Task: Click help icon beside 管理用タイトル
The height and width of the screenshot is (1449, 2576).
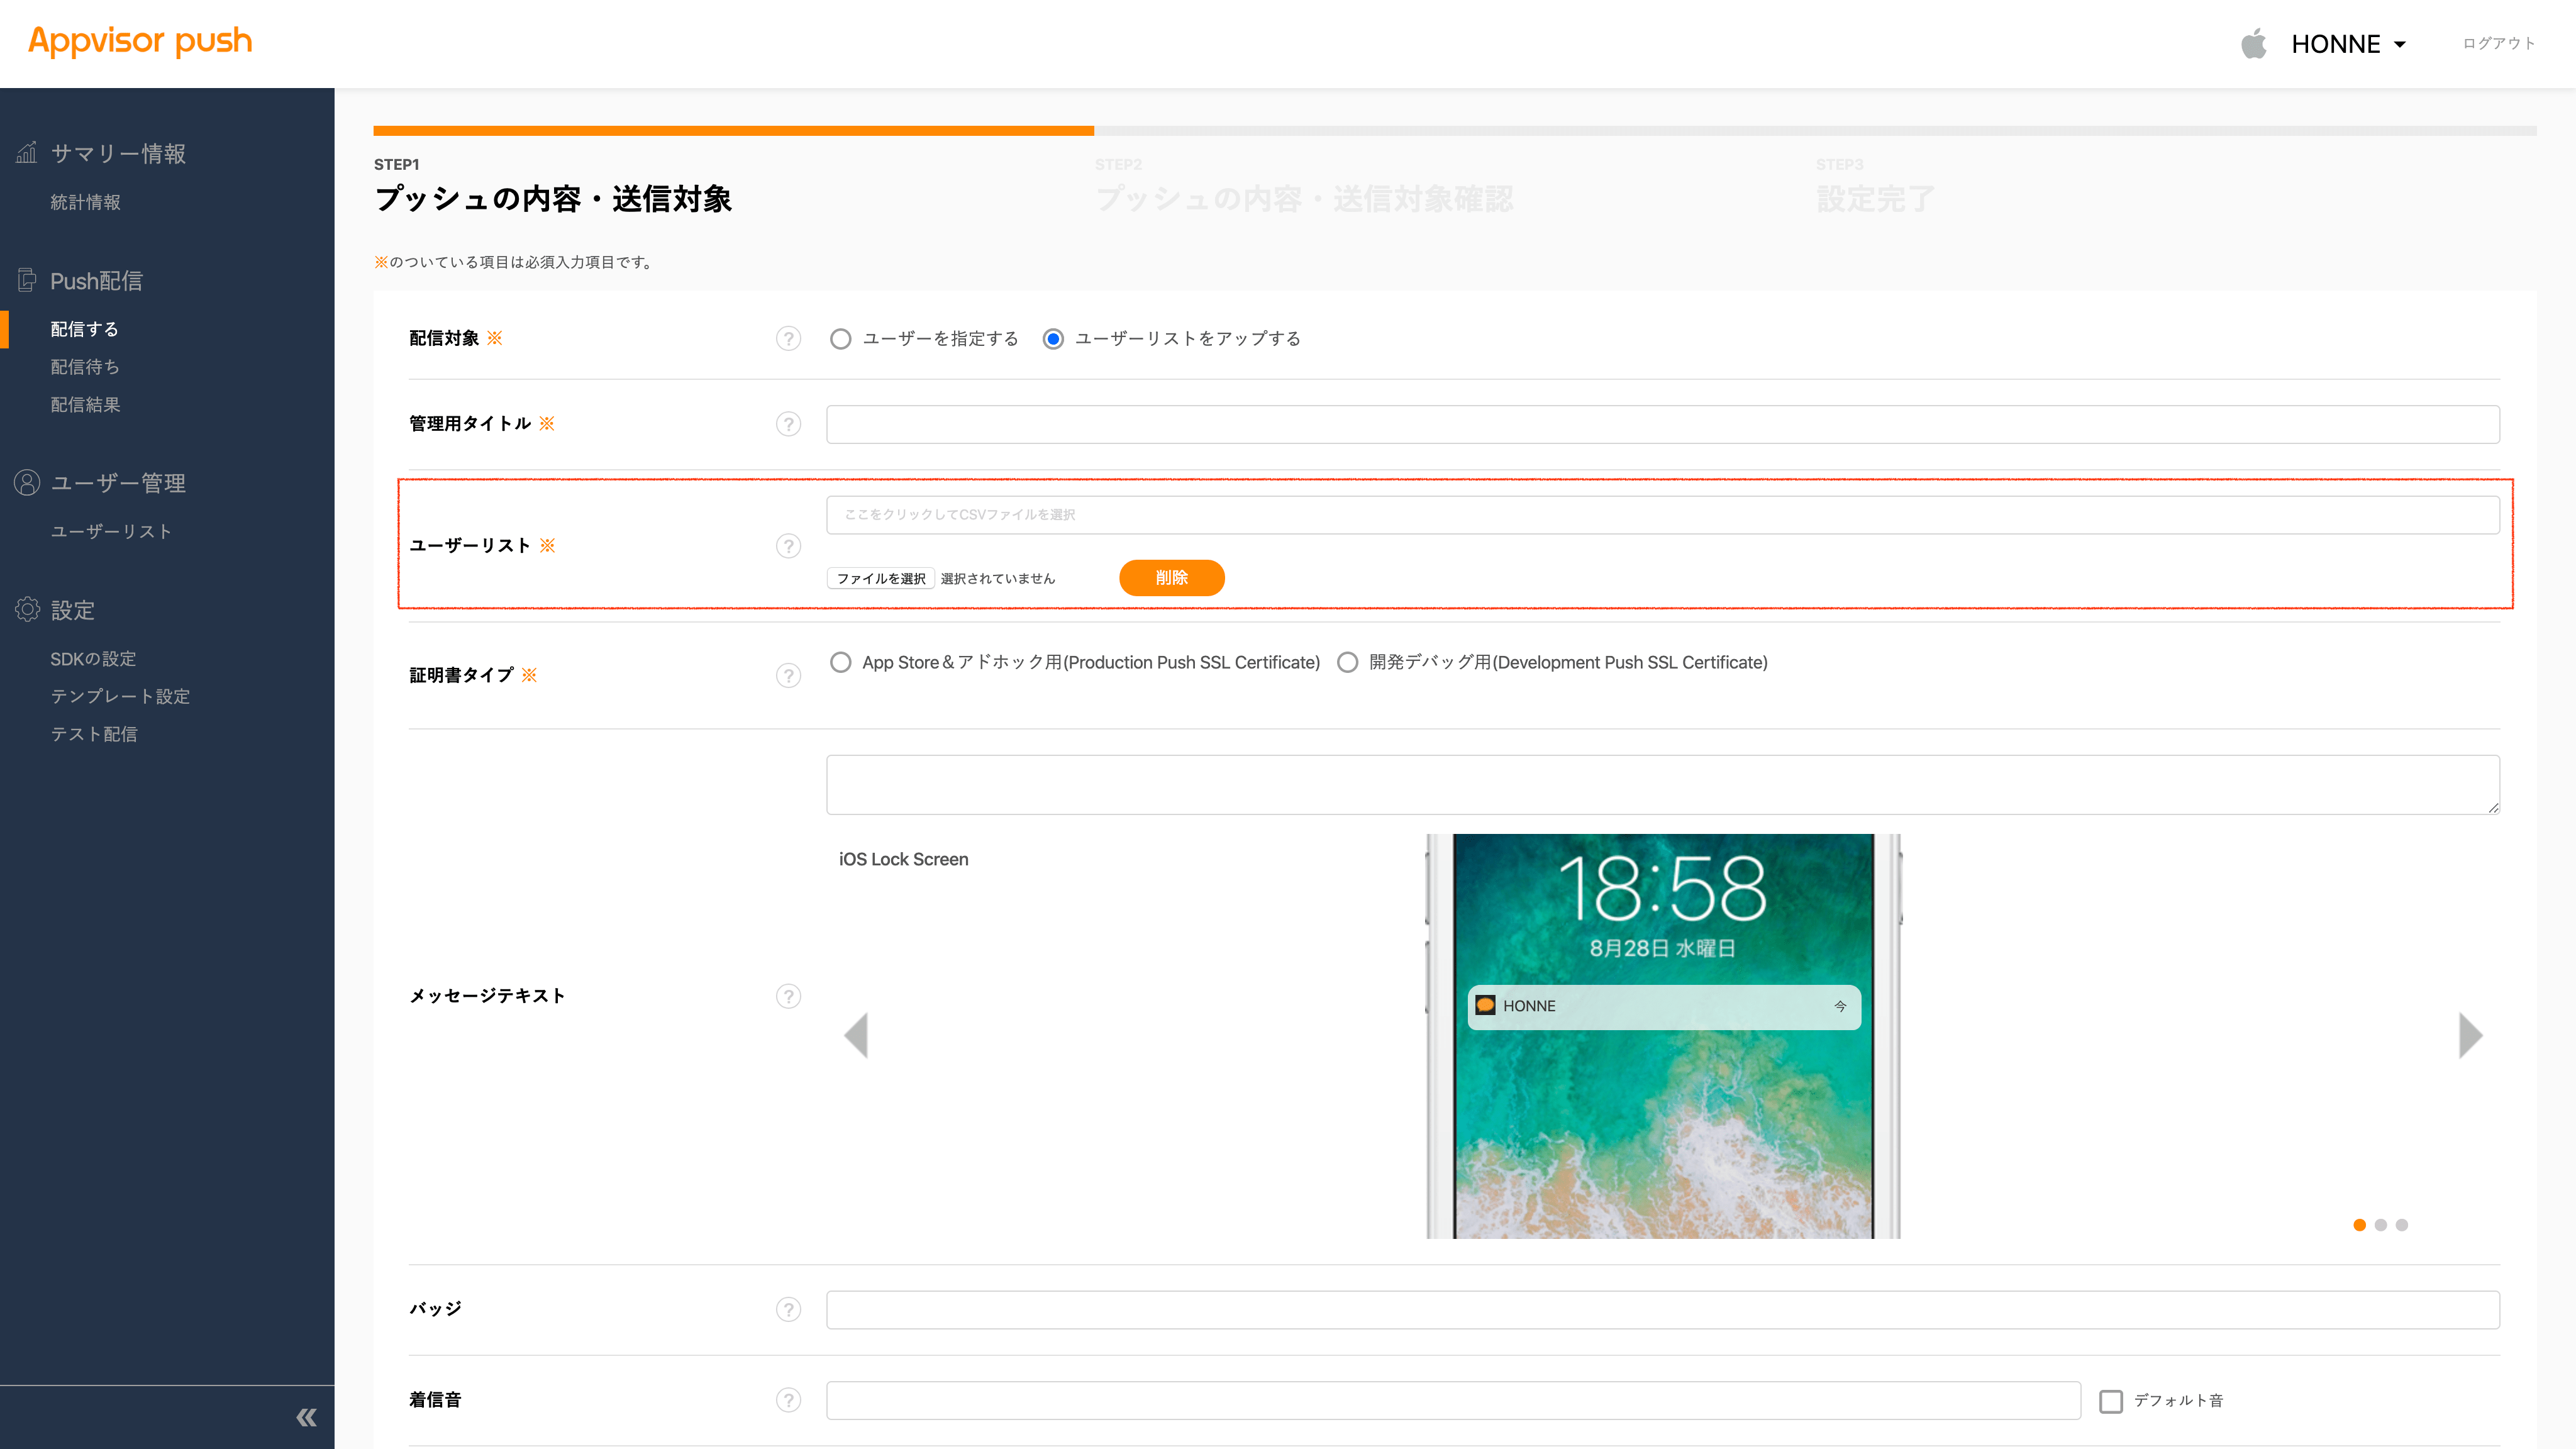Action: [x=788, y=424]
